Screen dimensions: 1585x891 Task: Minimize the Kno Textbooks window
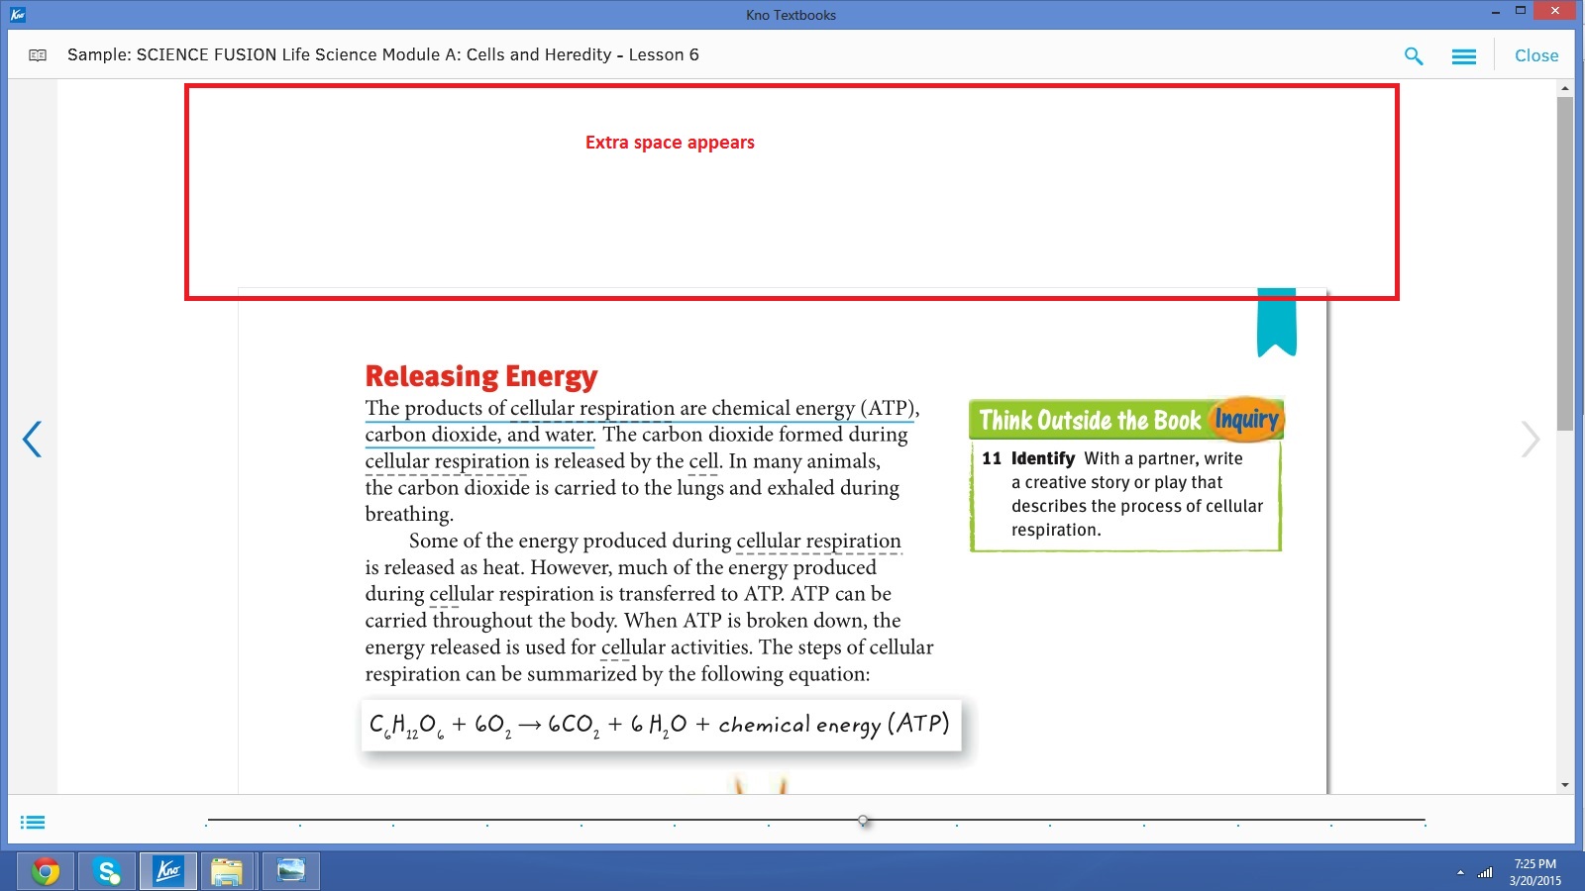[1495, 12]
